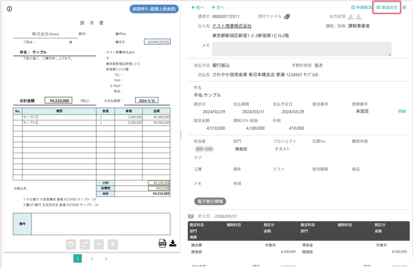Click 支払期限 value 2024/03/31
Viewport: 413px width, 268px height.
[x=253, y=112]
